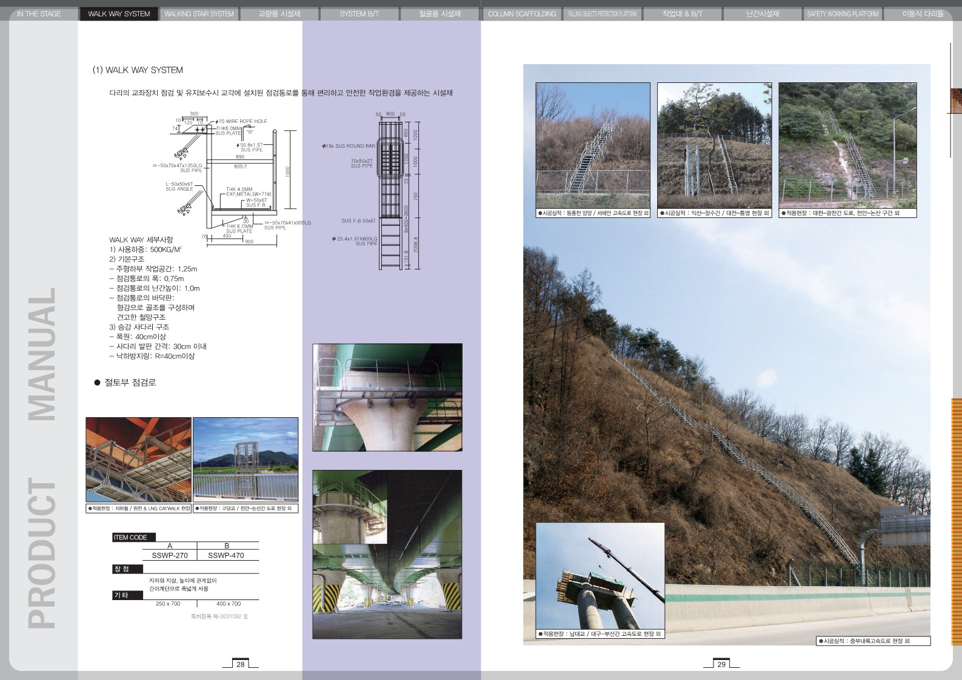Click the 절토부 점검로 bullet heading
Viewport: 962px width, 680px height.
click(125, 383)
